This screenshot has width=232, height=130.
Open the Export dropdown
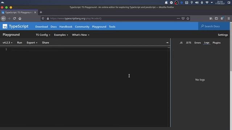point(32,43)
